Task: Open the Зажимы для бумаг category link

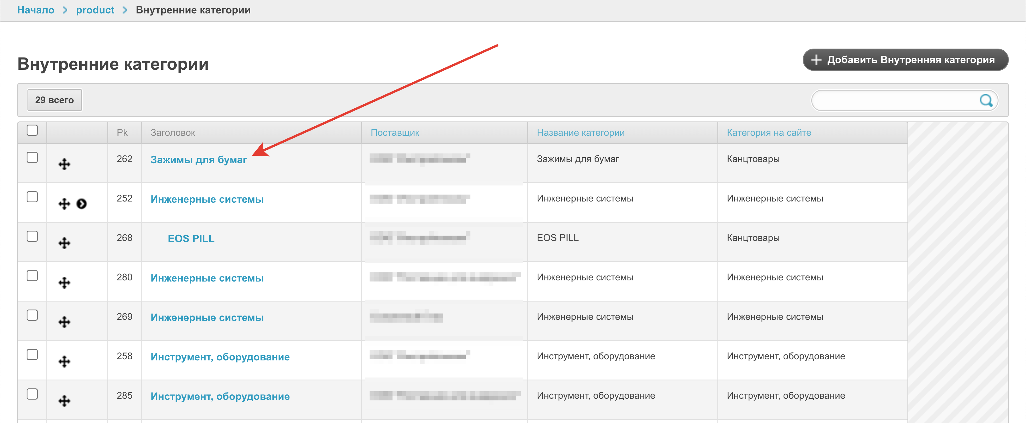Action: (x=198, y=160)
